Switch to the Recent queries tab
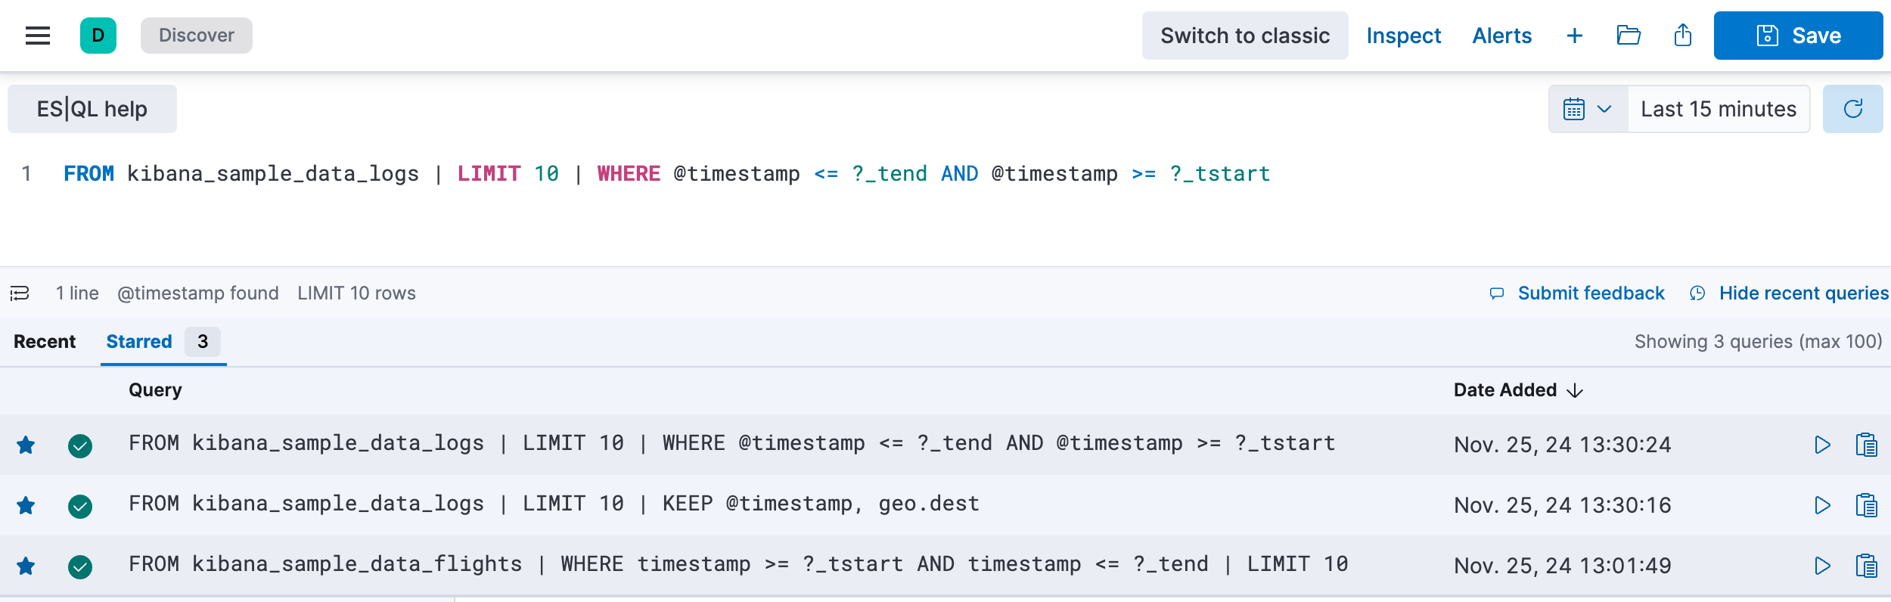Screen dimensions: 1891x602 45,341
